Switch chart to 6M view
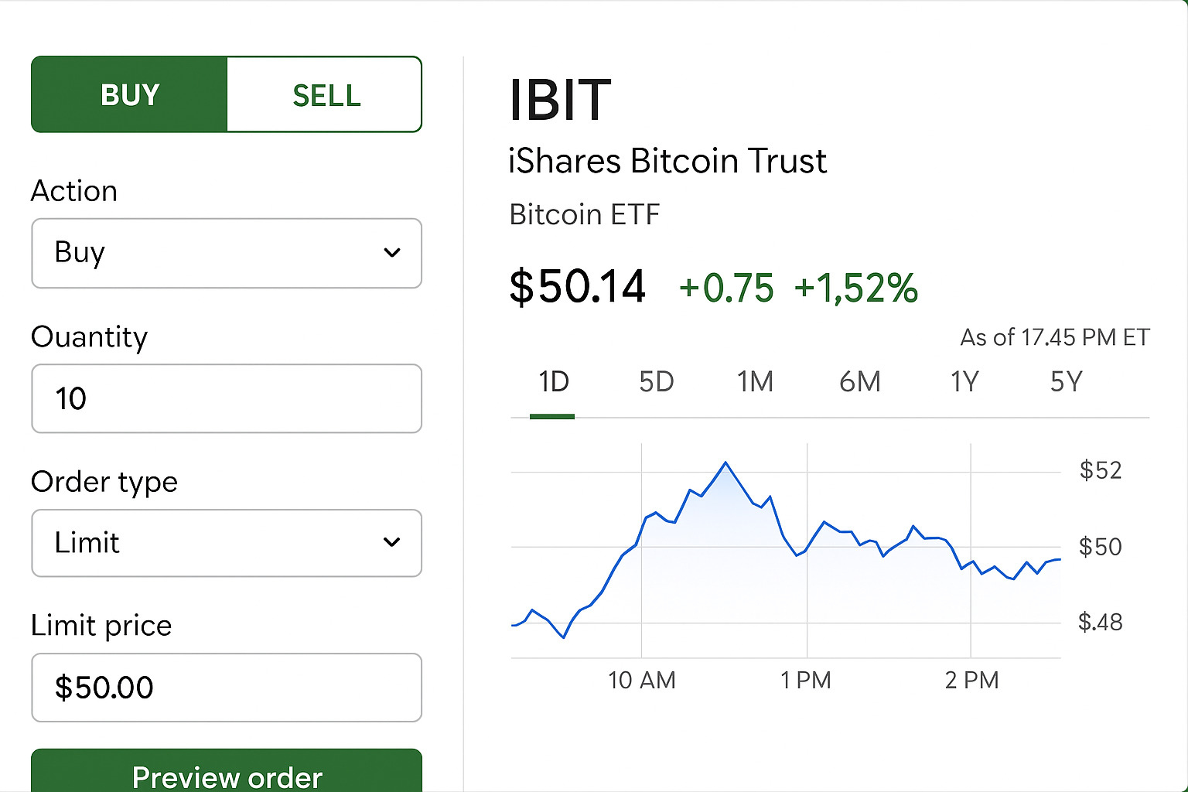 point(859,381)
